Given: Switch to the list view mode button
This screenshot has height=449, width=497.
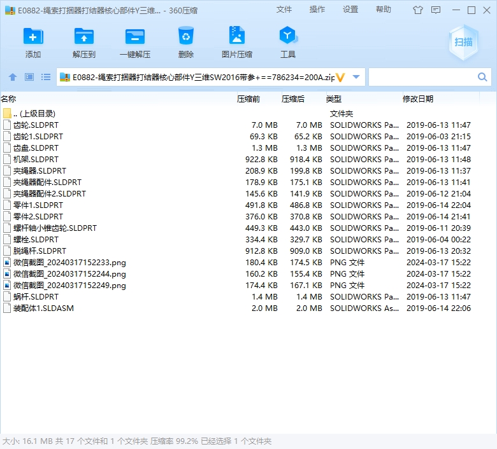Looking at the screenshot, I should point(46,77).
